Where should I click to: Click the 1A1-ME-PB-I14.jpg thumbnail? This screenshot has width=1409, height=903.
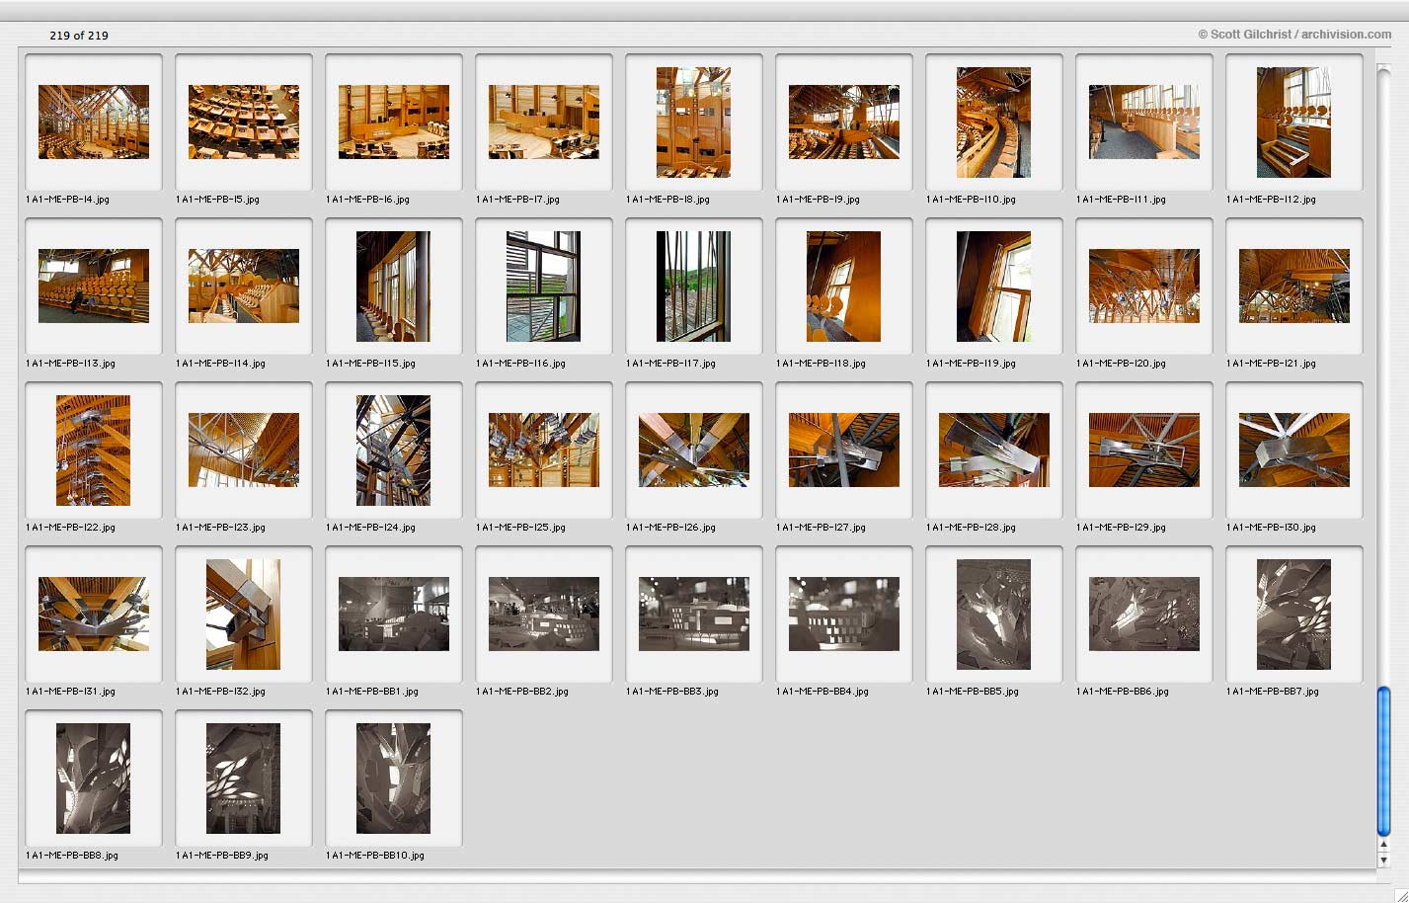click(244, 287)
